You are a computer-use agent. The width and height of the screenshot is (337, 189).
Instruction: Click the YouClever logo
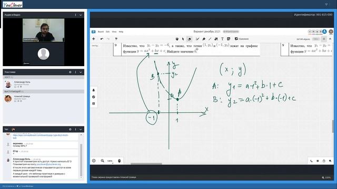(x=13, y=5)
